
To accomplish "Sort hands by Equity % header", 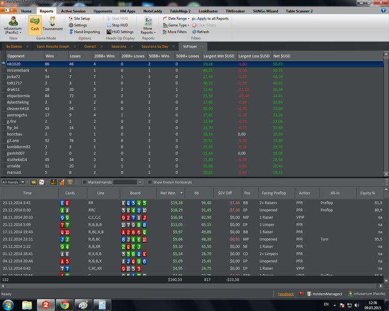I will click(368, 193).
